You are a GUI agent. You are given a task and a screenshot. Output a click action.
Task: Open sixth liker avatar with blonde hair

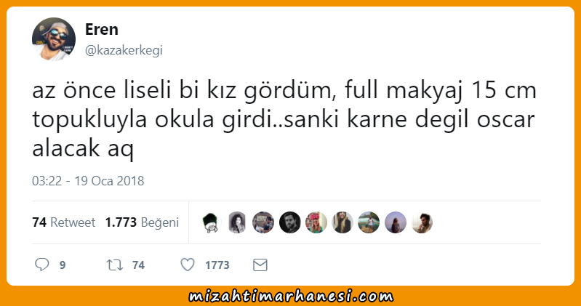coord(342,222)
